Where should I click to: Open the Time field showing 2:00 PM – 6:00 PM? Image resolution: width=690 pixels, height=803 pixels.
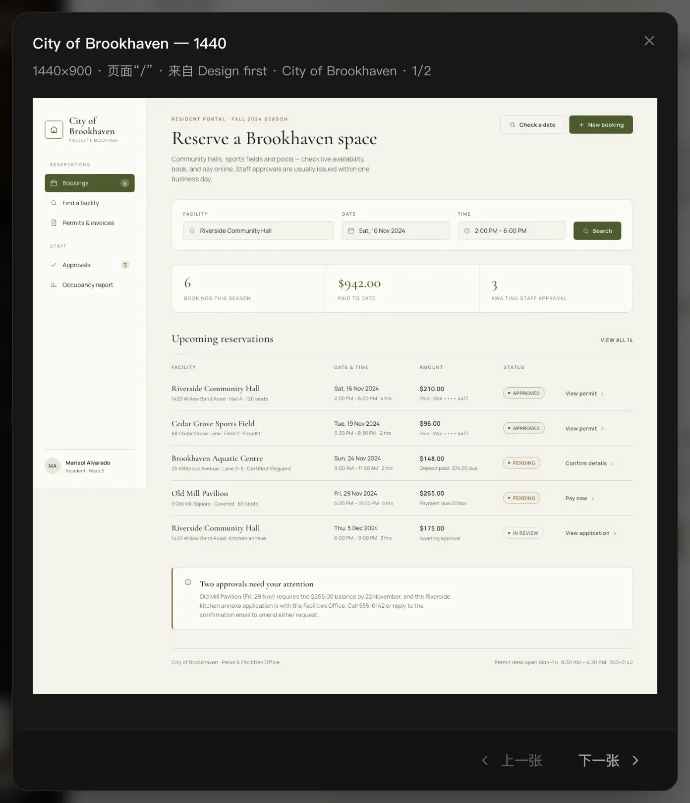point(512,231)
